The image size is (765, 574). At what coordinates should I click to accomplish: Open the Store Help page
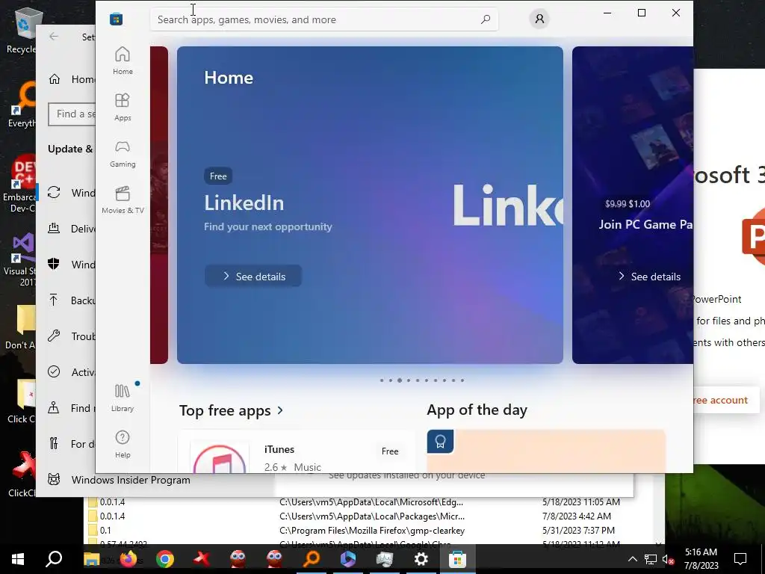pyautogui.click(x=123, y=444)
